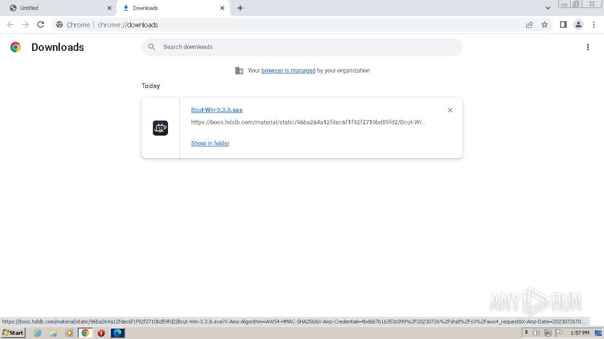
Task: Open the side panel icon
Action: click(563, 24)
